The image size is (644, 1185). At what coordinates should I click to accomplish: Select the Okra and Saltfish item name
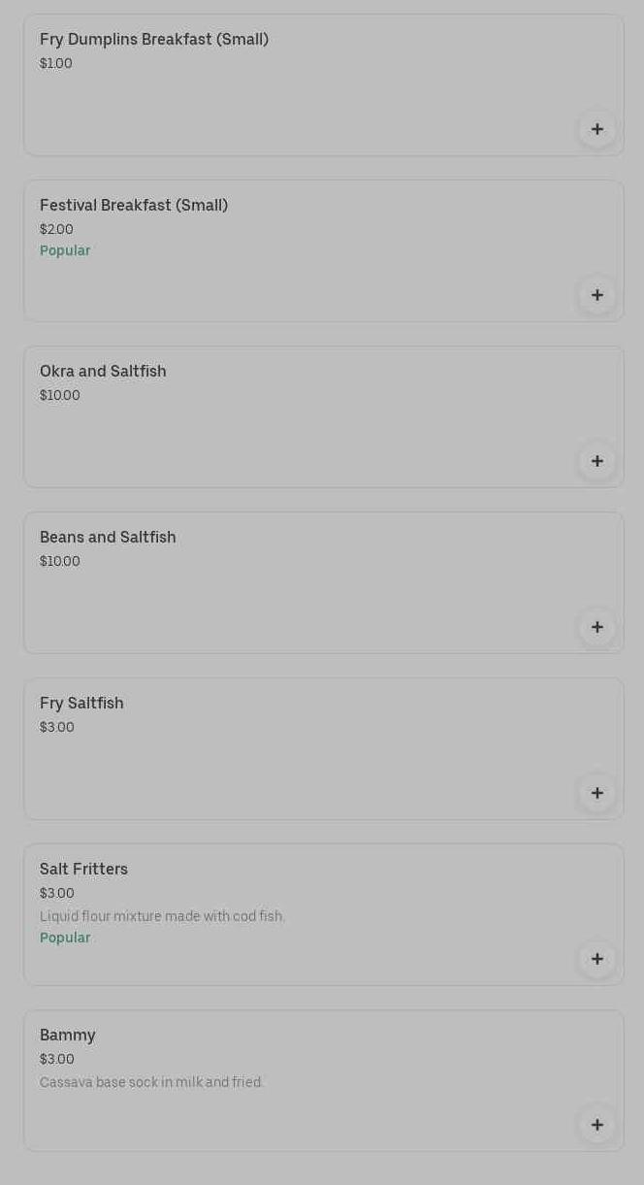103,372
